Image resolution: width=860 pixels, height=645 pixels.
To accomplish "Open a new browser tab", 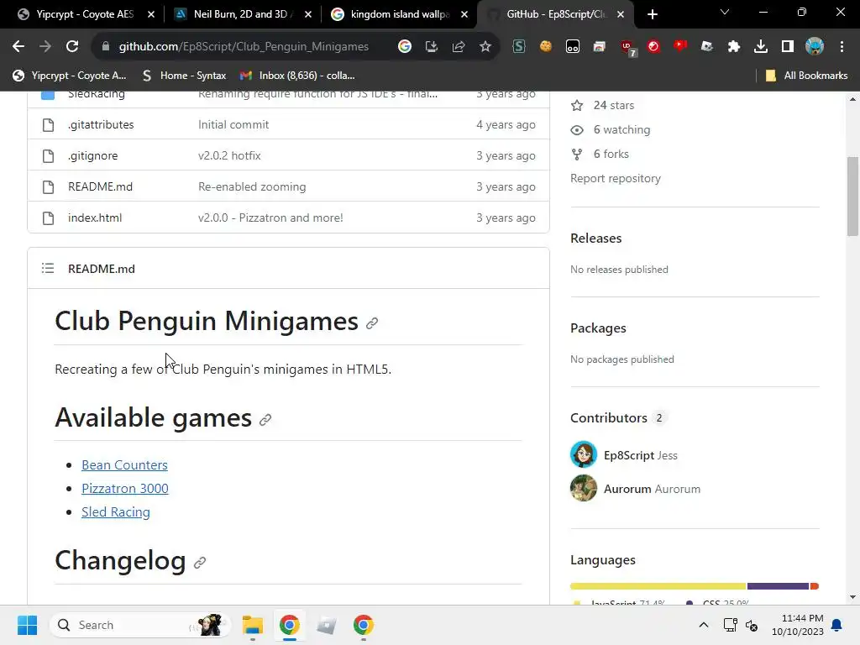I will click(x=652, y=14).
